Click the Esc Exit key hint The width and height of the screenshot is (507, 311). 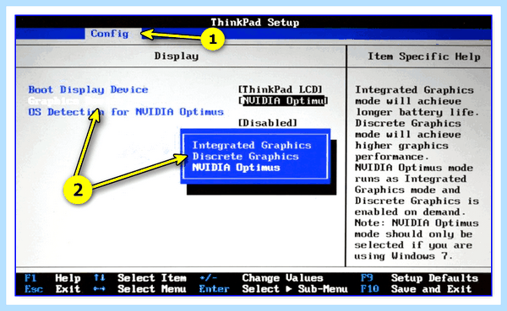pyautogui.click(x=52, y=289)
